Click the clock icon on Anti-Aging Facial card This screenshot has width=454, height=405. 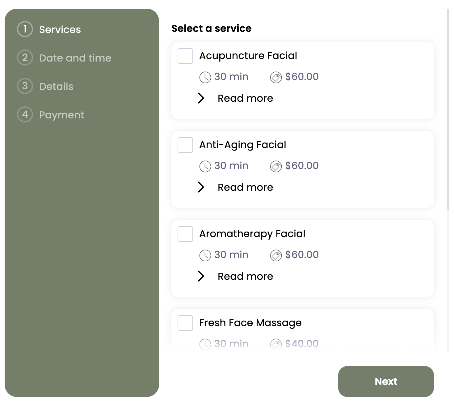[205, 166]
